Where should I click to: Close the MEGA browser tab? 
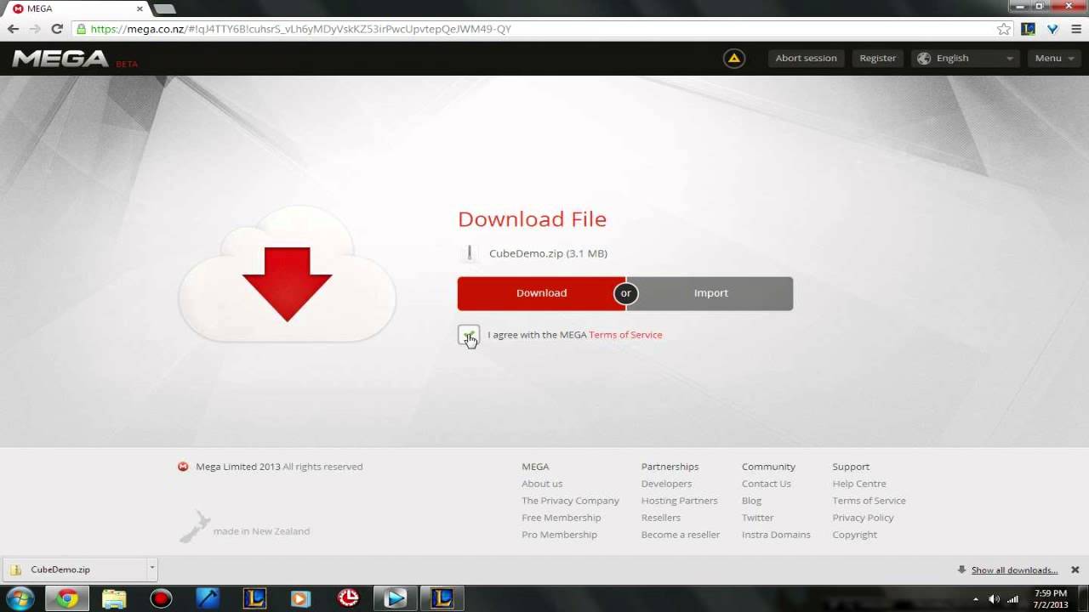tap(140, 8)
